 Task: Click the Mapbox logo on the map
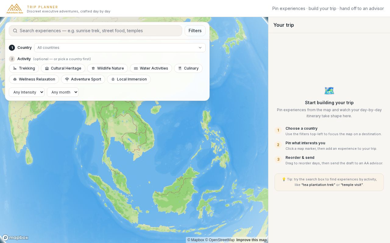(15, 238)
